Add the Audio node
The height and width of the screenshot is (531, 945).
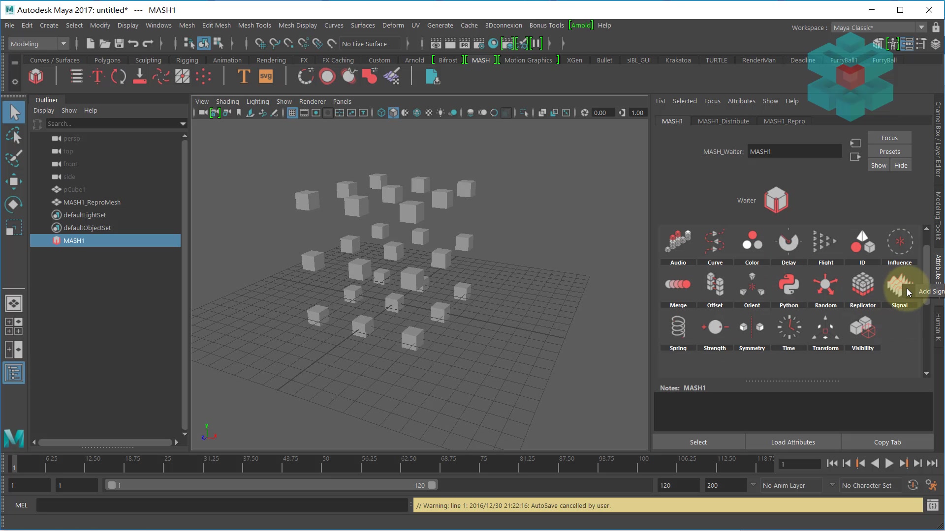point(678,242)
